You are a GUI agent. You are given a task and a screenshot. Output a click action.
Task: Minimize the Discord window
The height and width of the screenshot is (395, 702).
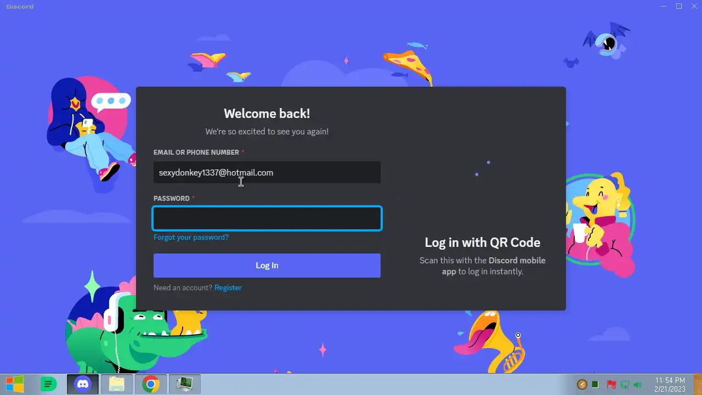click(x=664, y=6)
